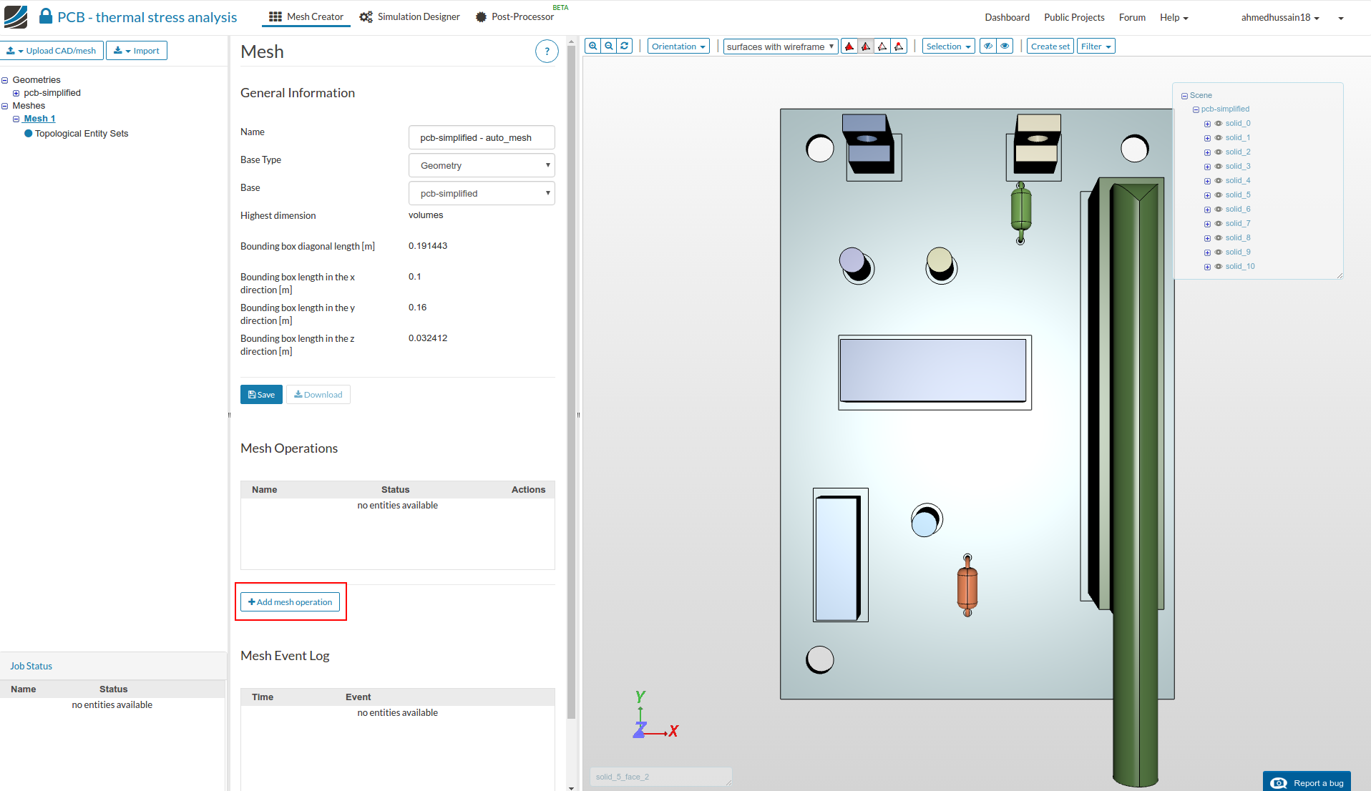The height and width of the screenshot is (791, 1371).
Task: Collapse the Geometries tree node
Action: [x=5, y=80]
